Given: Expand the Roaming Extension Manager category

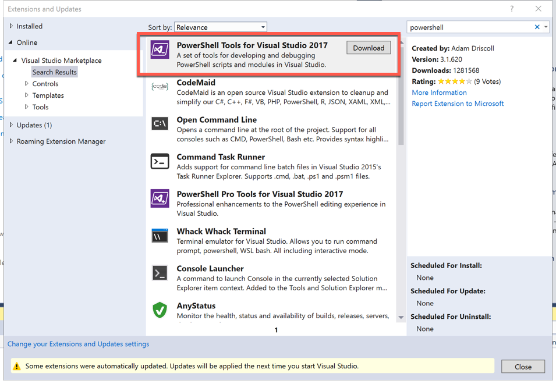Looking at the screenshot, I should tap(11, 141).
